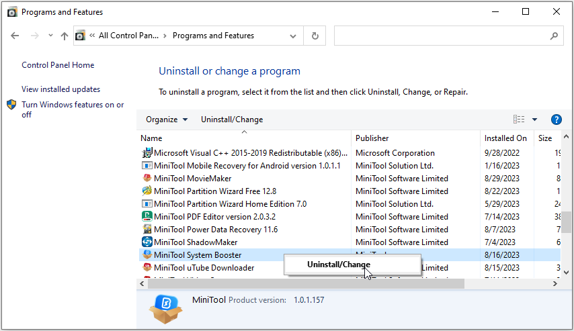The width and height of the screenshot is (574, 331).
Task: Click the forward navigation arrow
Action: pyautogui.click(x=35, y=36)
